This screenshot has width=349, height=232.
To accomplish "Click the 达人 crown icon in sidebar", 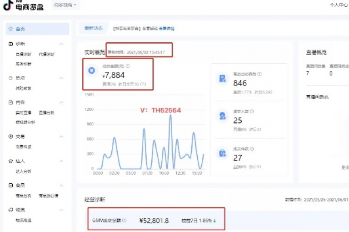I will 10,161.
